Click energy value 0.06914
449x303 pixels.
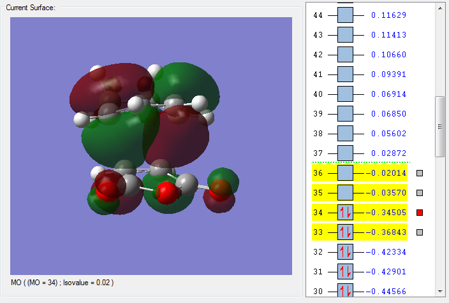coord(388,94)
